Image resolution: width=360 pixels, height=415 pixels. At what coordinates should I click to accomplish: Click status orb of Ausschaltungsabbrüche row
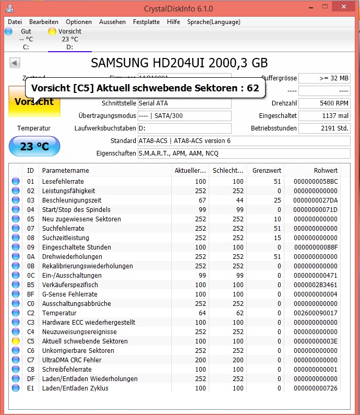tap(16, 304)
